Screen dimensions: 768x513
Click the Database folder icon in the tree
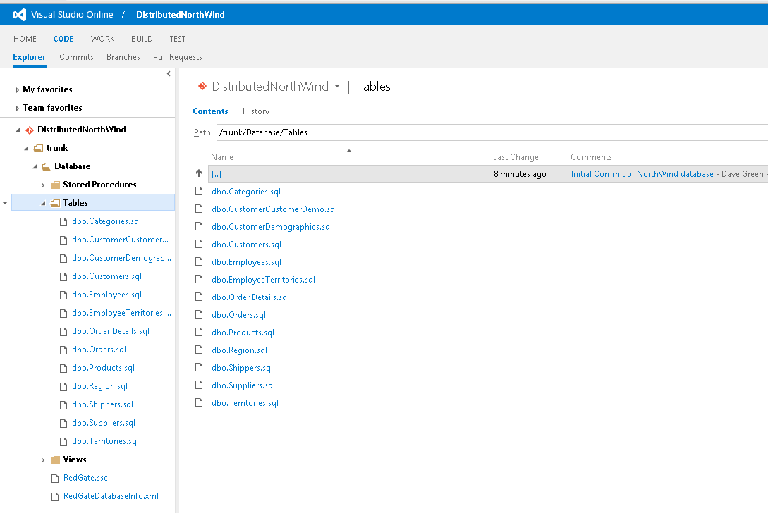(47, 166)
